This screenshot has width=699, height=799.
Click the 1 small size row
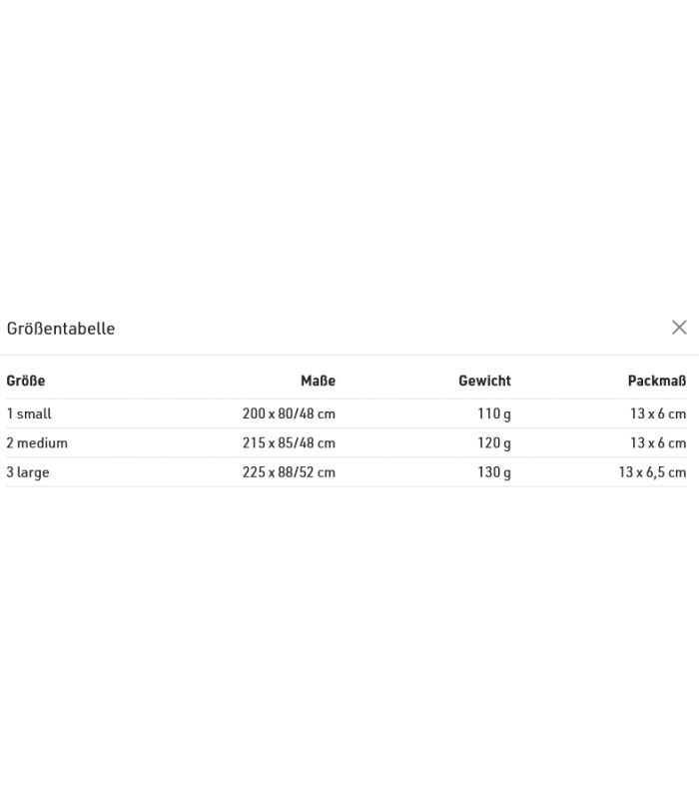click(x=347, y=413)
